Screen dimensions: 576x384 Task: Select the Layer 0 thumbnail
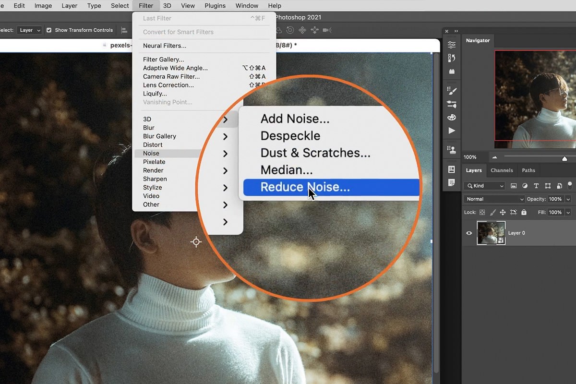pos(491,233)
